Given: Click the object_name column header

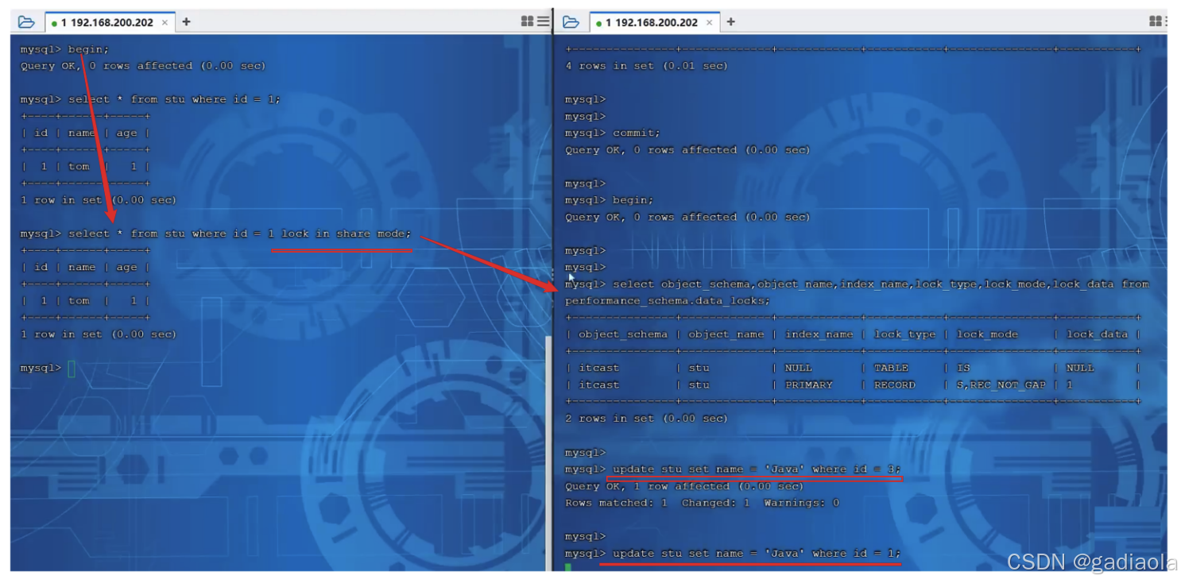Looking at the screenshot, I should (726, 334).
